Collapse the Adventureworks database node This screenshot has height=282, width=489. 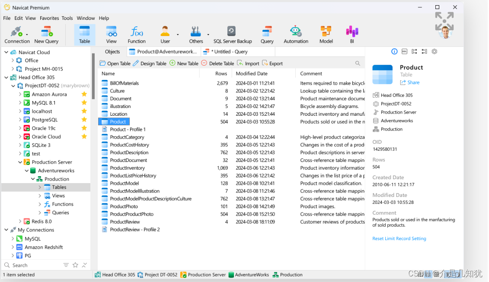click(x=26, y=171)
